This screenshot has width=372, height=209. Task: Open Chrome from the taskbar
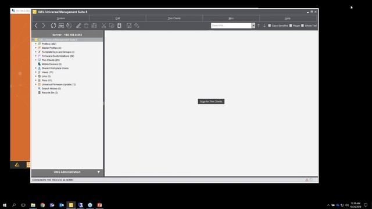point(42,205)
